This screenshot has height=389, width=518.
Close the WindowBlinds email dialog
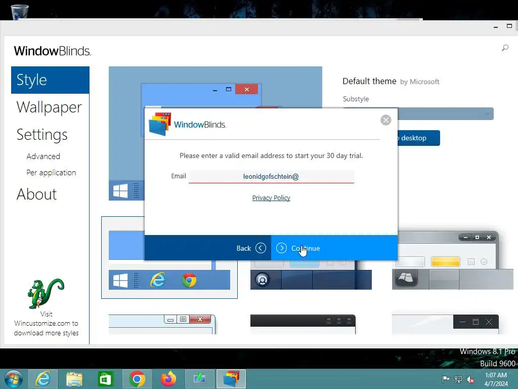[385, 120]
